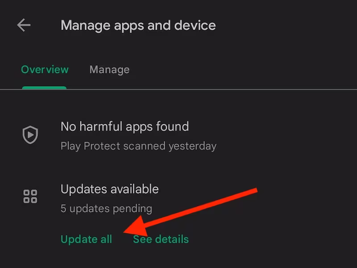Click the play triangle inside the shield
357x268 pixels.
coord(30,135)
